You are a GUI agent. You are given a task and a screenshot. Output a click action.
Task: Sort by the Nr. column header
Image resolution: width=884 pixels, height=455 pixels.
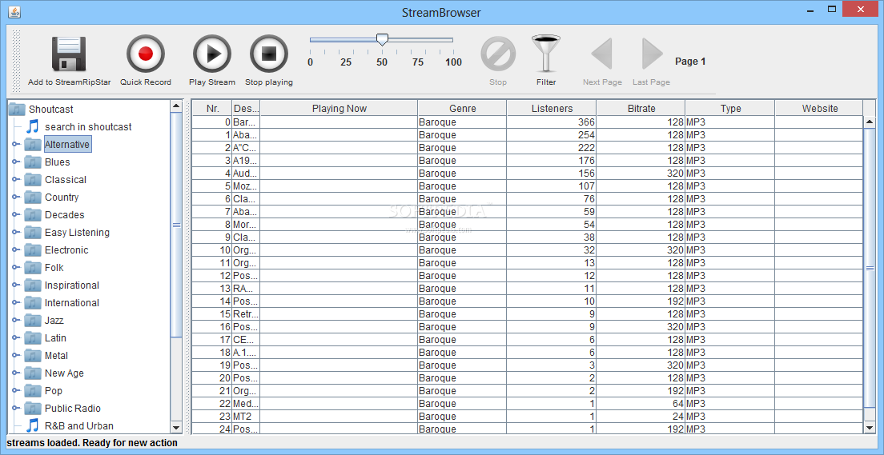click(212, 109)
